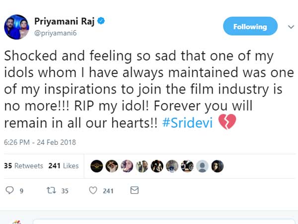Screen dimensions: 298x224
Task: Click the blue verified badge
Action: click(x=101, y=21)
